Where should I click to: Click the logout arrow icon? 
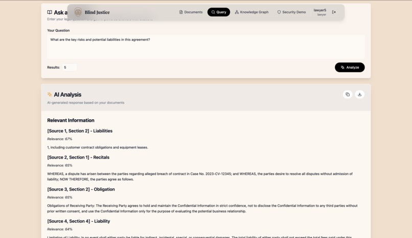(334, 12)
